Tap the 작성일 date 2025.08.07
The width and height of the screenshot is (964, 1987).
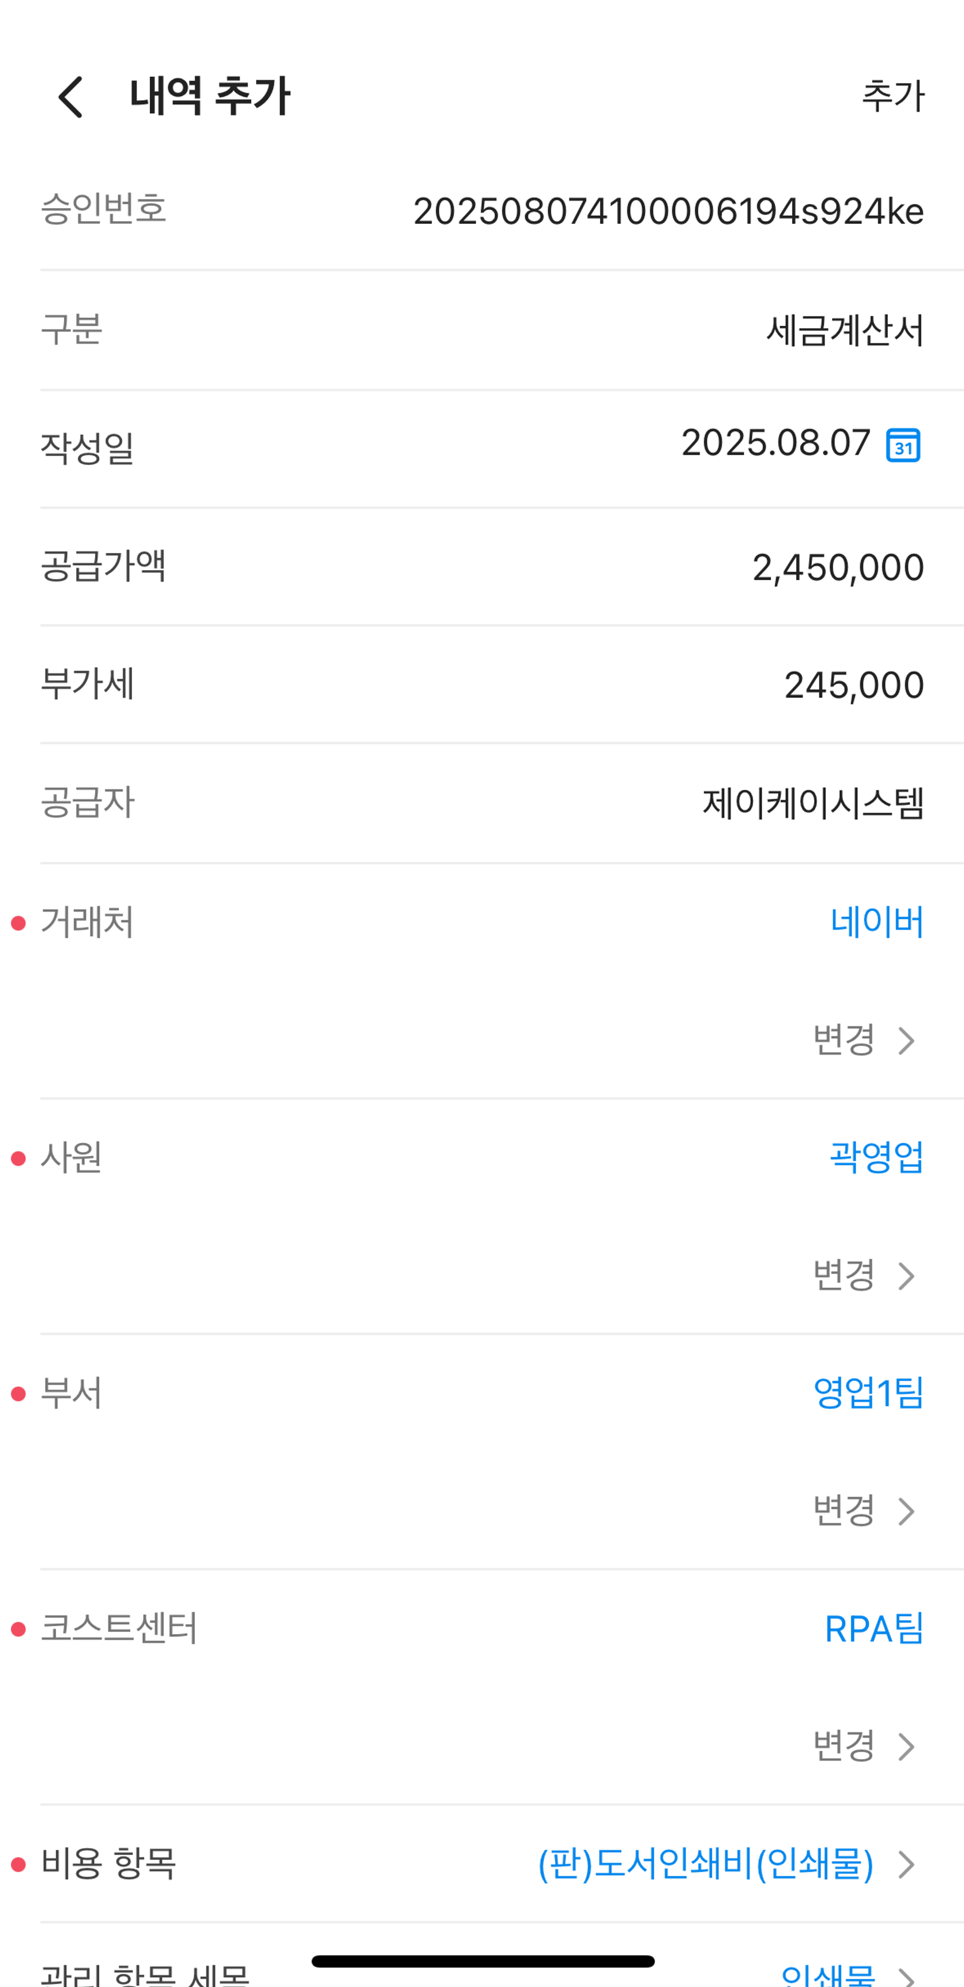(x=775, y=443)
